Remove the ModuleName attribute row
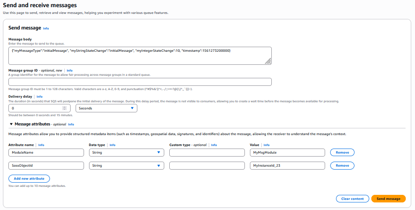This screenshot has height=210, width=415. tap(342, 152)
